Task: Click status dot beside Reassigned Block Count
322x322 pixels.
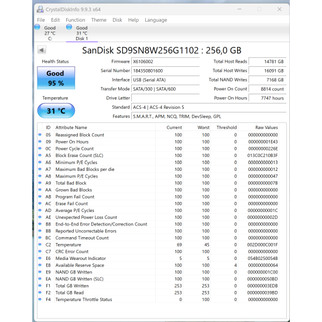Action: tap(40, 135)
